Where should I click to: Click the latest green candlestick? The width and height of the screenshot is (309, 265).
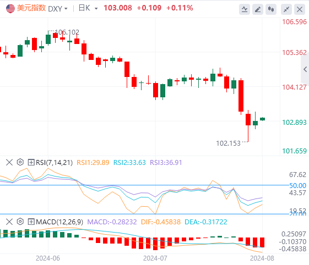pyautogui.click(x=263, y=119)
